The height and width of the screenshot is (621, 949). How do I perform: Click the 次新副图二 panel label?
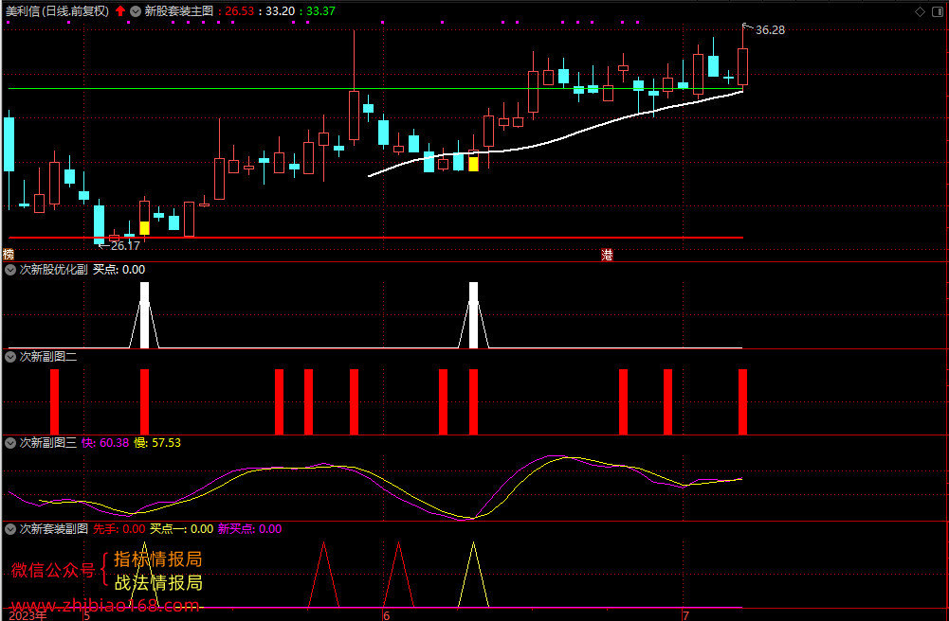(x=47, y=356)
